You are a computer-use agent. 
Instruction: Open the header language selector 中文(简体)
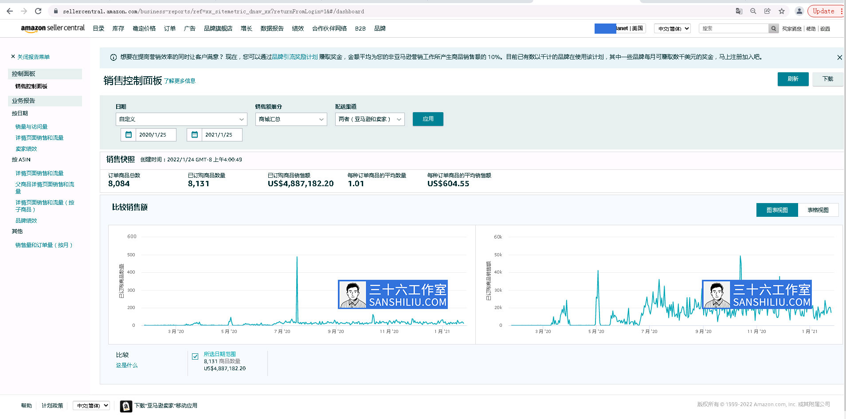[672, 28]
